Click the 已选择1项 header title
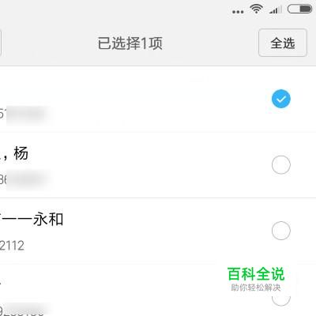This screenshot has height=316, width=316. [130, 43]
